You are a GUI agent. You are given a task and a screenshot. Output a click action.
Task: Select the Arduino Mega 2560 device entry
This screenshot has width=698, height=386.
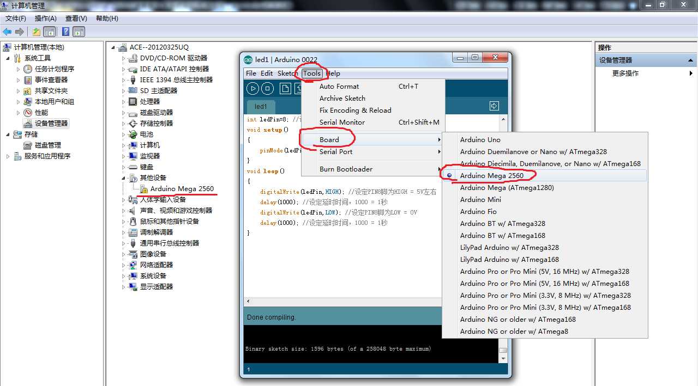point(182,189)
